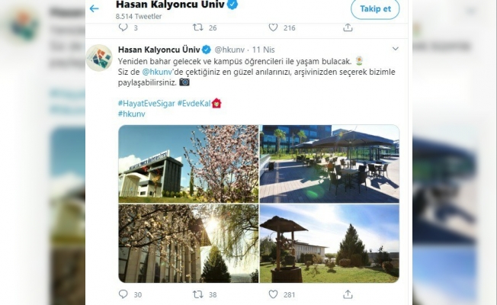Open Hasan Kalyoncu Üniv profile avatar
This screenshot has width=497, height=305.
point(99,58)
